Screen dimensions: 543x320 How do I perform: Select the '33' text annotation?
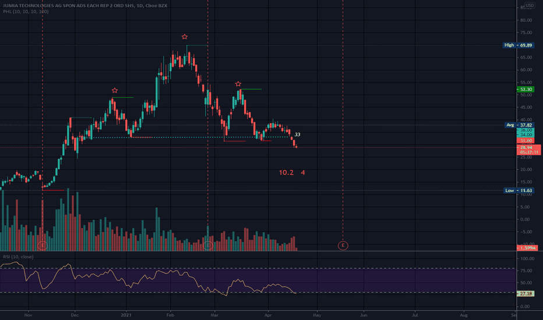click(x=297, y=134)
